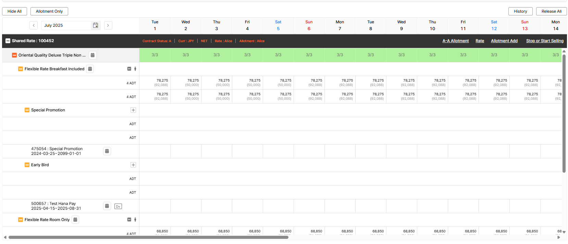Click person icon on Room Only row

point(135,220)
